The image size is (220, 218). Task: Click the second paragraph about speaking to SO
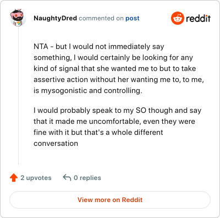coord(117,127)
